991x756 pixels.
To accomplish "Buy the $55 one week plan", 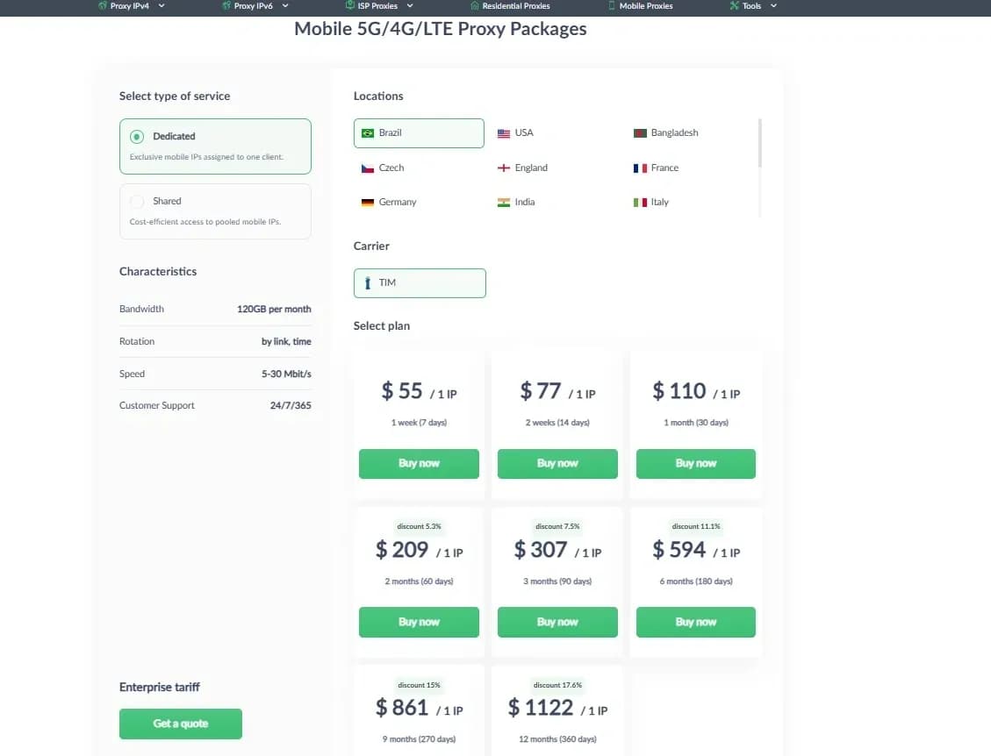I will tap(419, 463).
